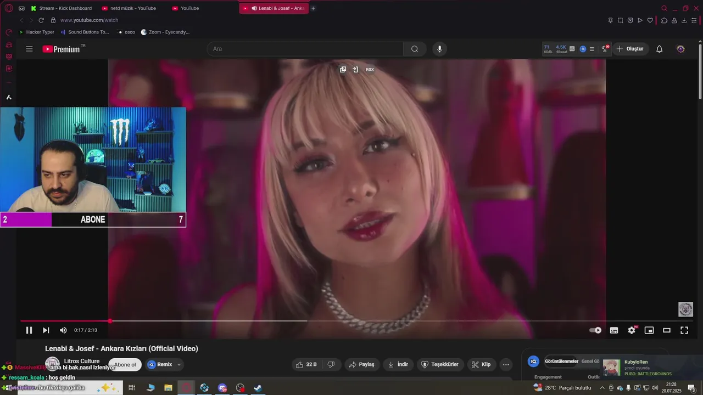Click the search magnifier button

(415, 49)
